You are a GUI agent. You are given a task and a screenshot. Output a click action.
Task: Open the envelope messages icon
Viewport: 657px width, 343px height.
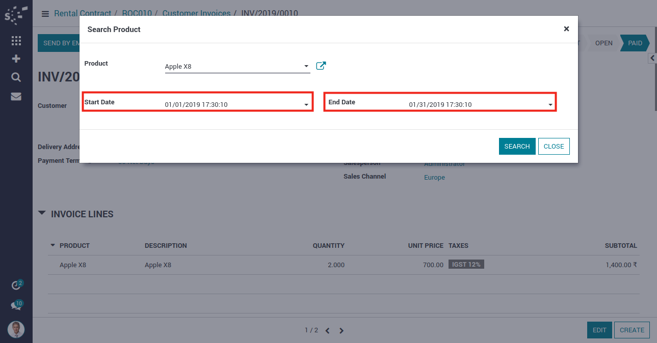[x=16, y=96]
